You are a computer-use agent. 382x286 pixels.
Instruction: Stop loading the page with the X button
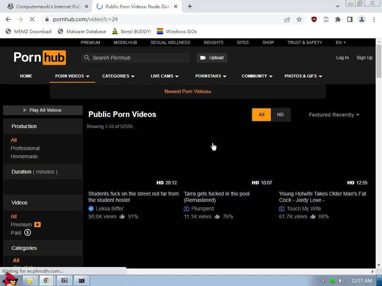pos(32,19)
